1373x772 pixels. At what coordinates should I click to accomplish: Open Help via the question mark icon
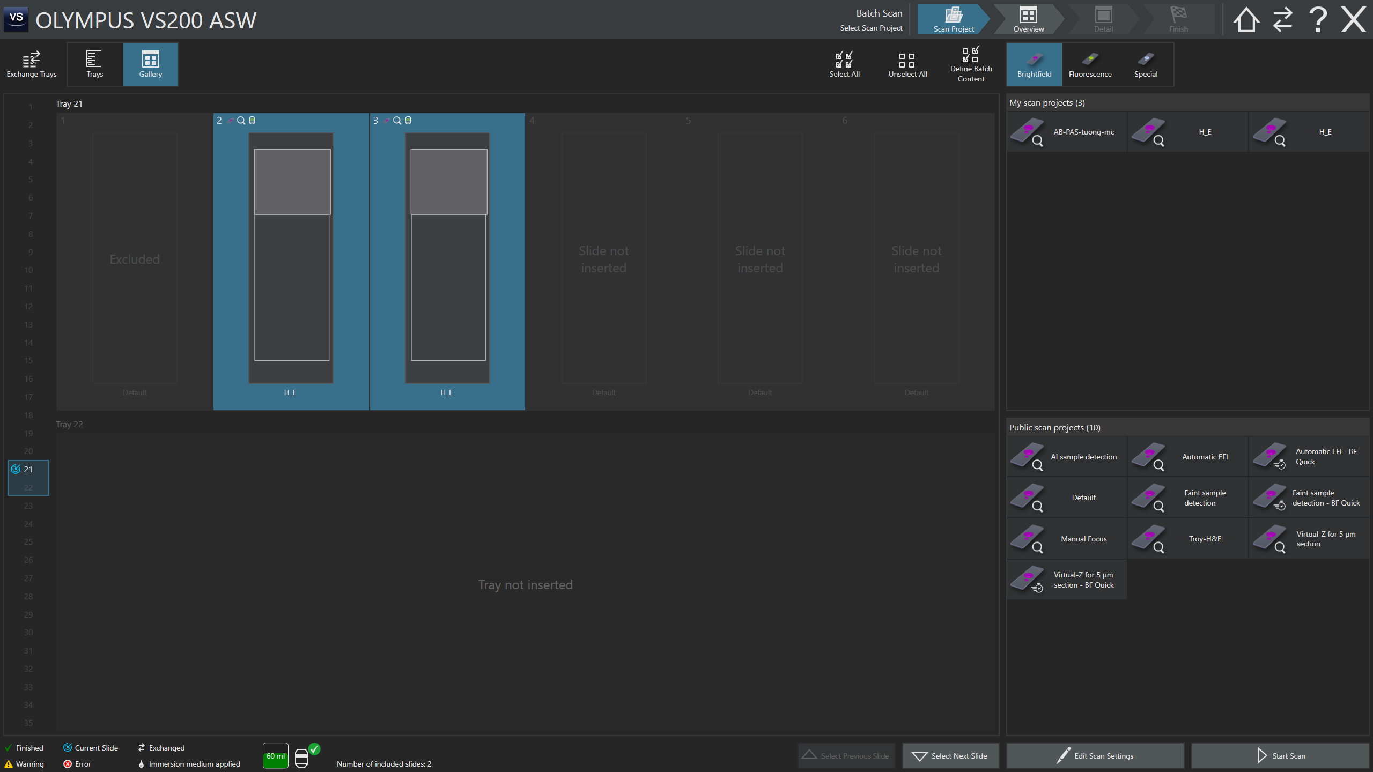1318,20
